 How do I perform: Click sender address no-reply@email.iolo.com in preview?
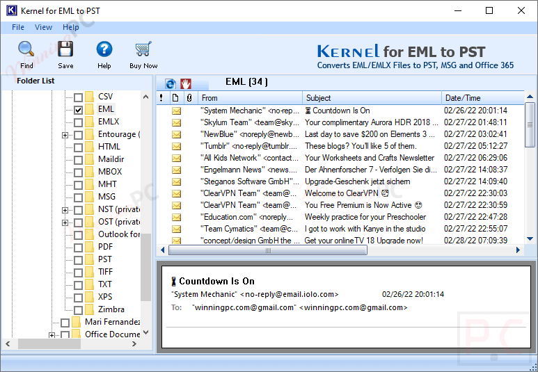pos(290,294)
